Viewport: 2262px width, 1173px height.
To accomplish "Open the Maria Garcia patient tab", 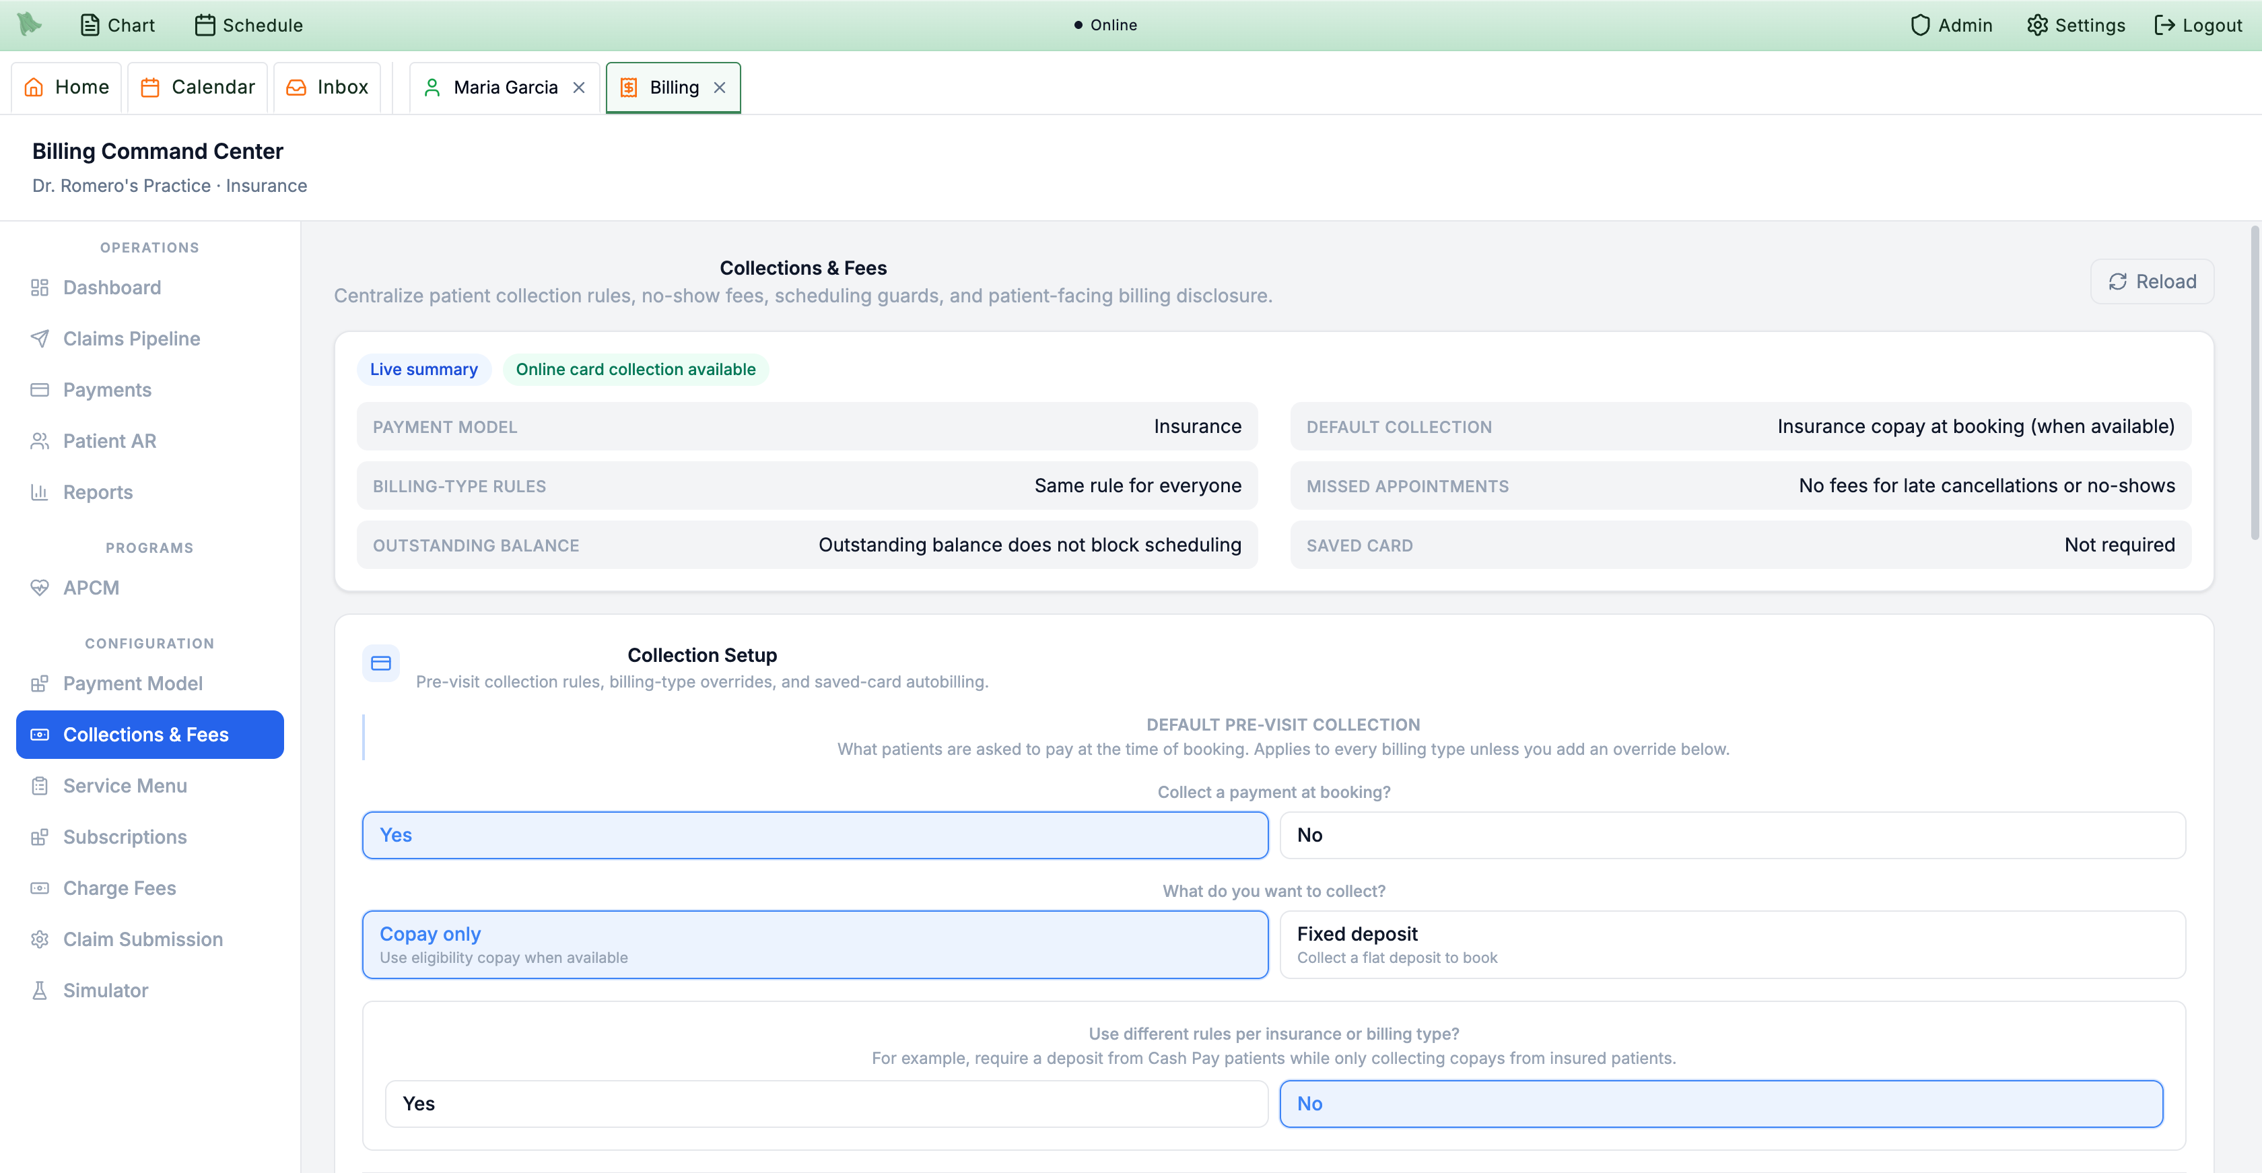I will point(505,87).
